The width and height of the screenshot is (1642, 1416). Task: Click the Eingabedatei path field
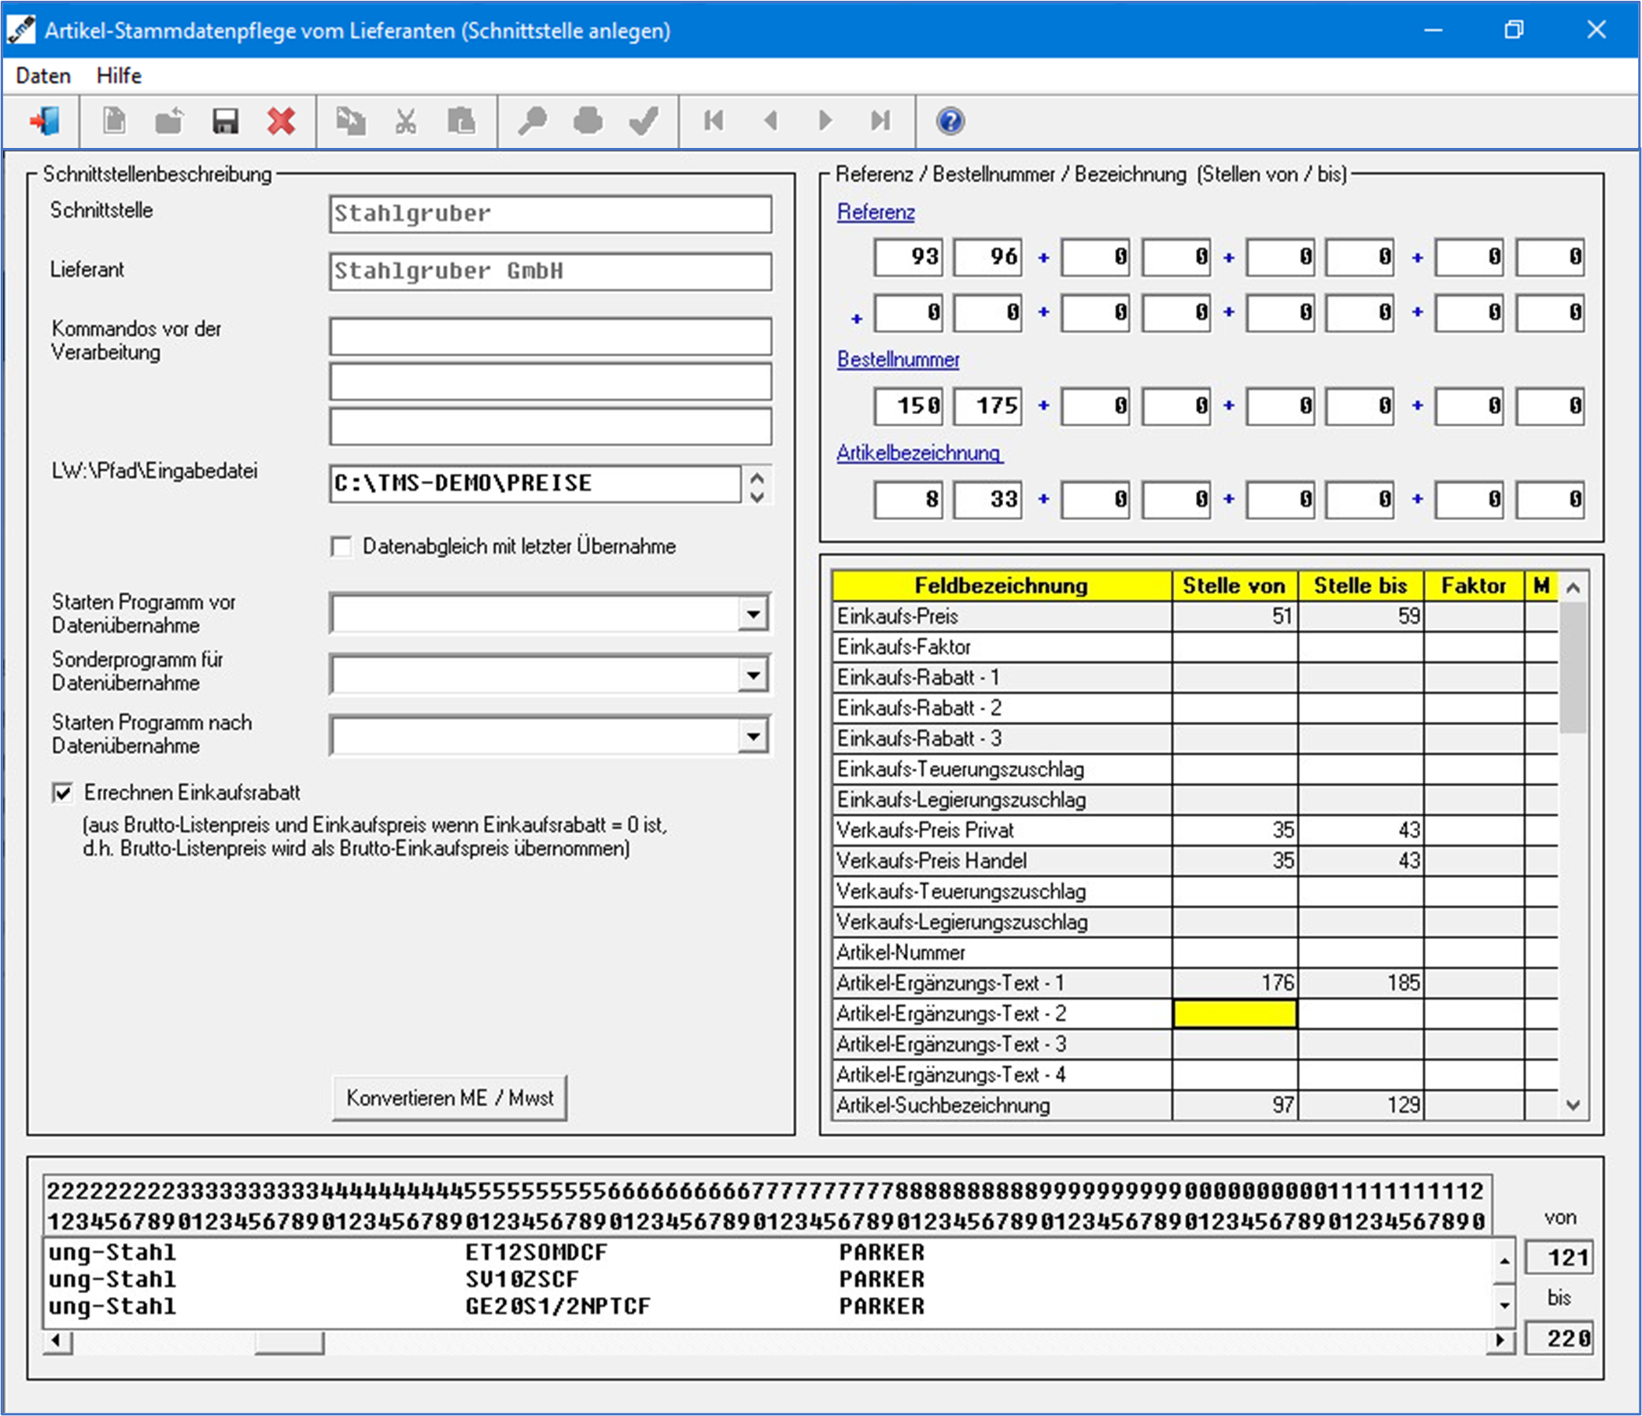point(536,483)
